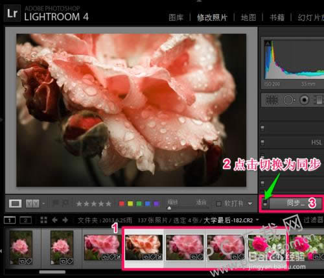Toggle panel switch directly above HSL switch

262,129
